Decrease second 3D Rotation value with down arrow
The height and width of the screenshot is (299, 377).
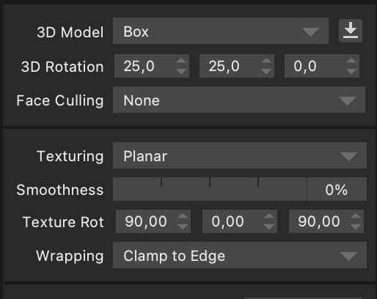(x=266, y=71)
